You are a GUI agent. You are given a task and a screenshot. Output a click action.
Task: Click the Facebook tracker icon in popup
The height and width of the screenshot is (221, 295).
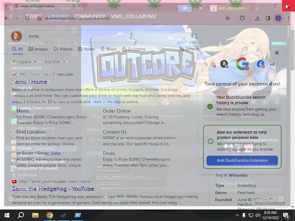click(260, 64)
